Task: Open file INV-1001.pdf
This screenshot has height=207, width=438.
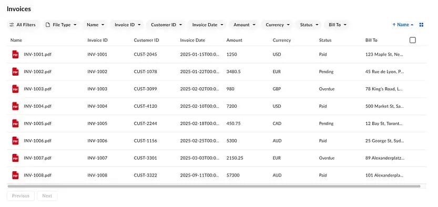Action: 38,55
